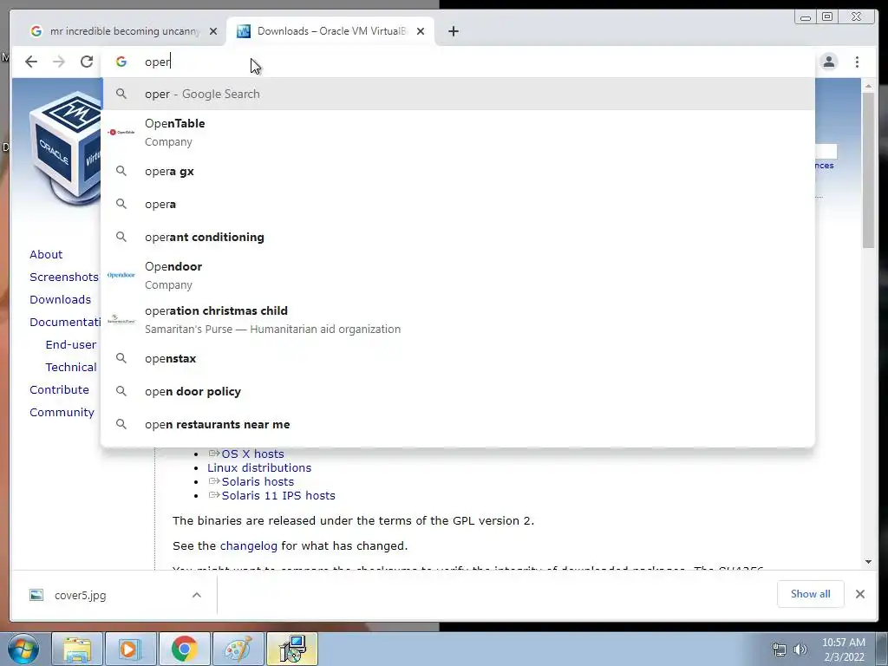The width and height of the screenshot is (888, 666).
Task: Open the Community sidebar link
Action: coord(62,413)
